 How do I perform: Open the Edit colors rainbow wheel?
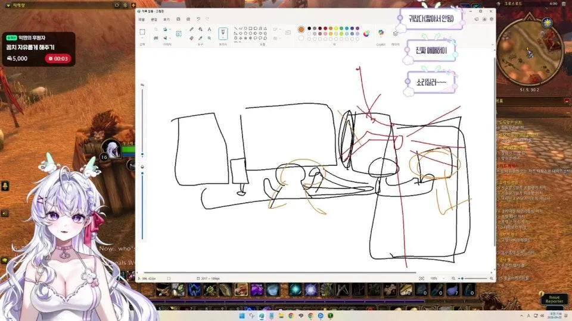click(x=366, y=33)
